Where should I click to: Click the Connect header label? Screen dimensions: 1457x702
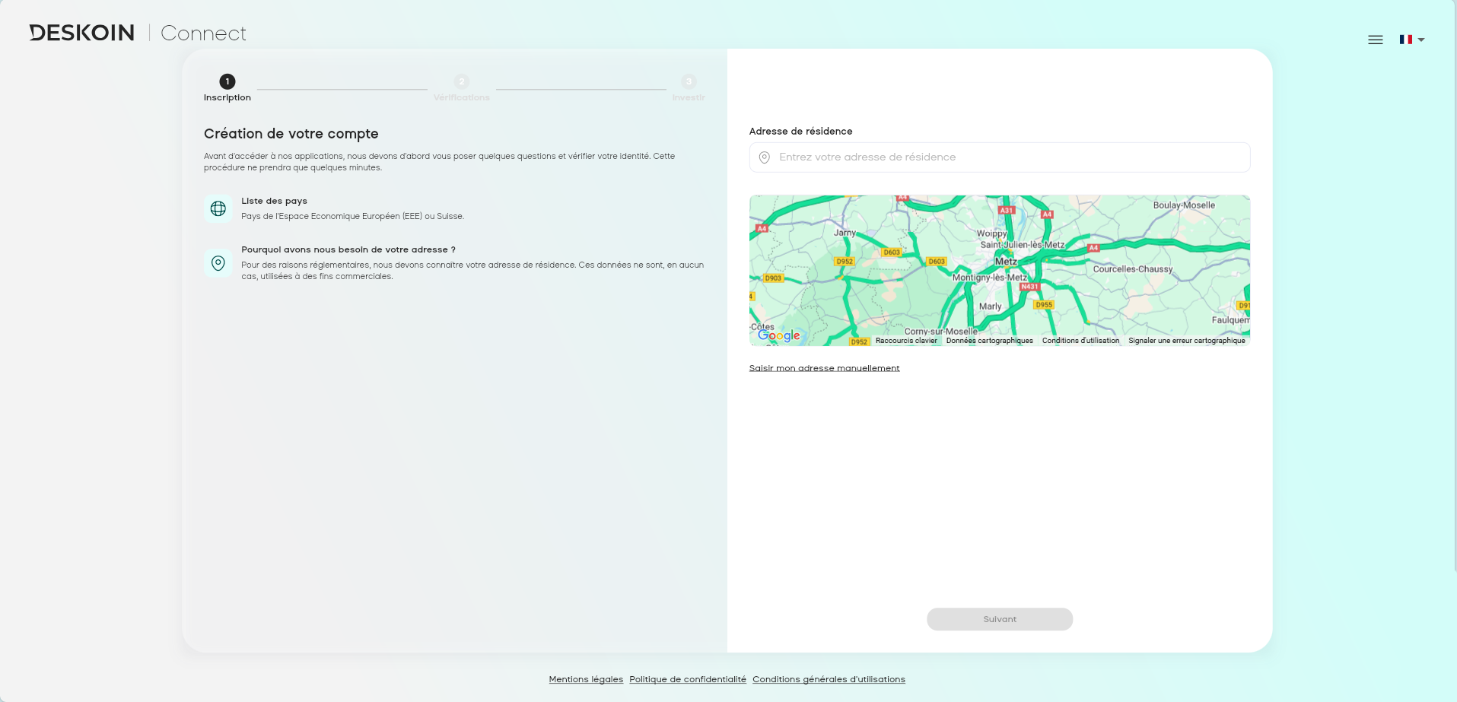tap(202, 33)
